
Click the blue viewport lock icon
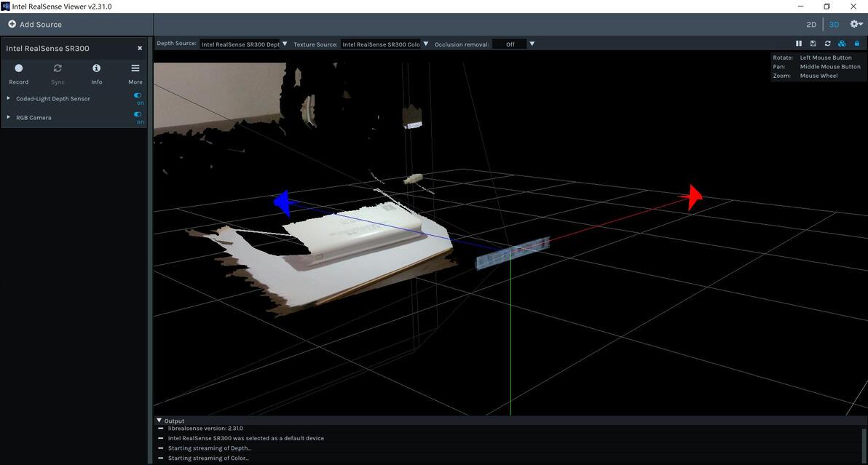coord(856,44)
